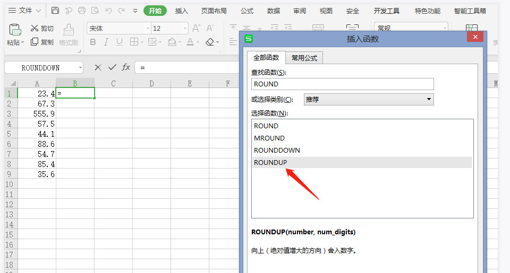Cancel formula entry with the X icon
Image resolution: width=510 pixels, height=273 pixels.
pyautogui.click(x=98, y=67)
